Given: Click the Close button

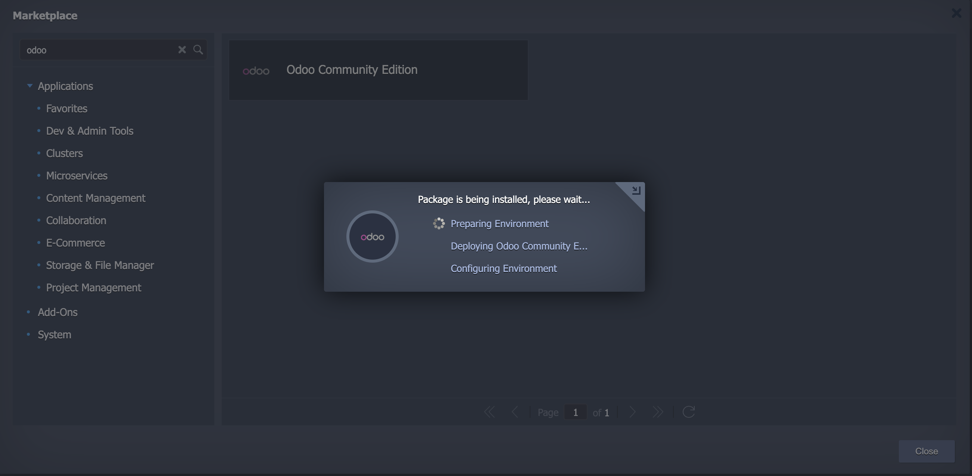Looking at the screenshot, I should pos(926,451).
